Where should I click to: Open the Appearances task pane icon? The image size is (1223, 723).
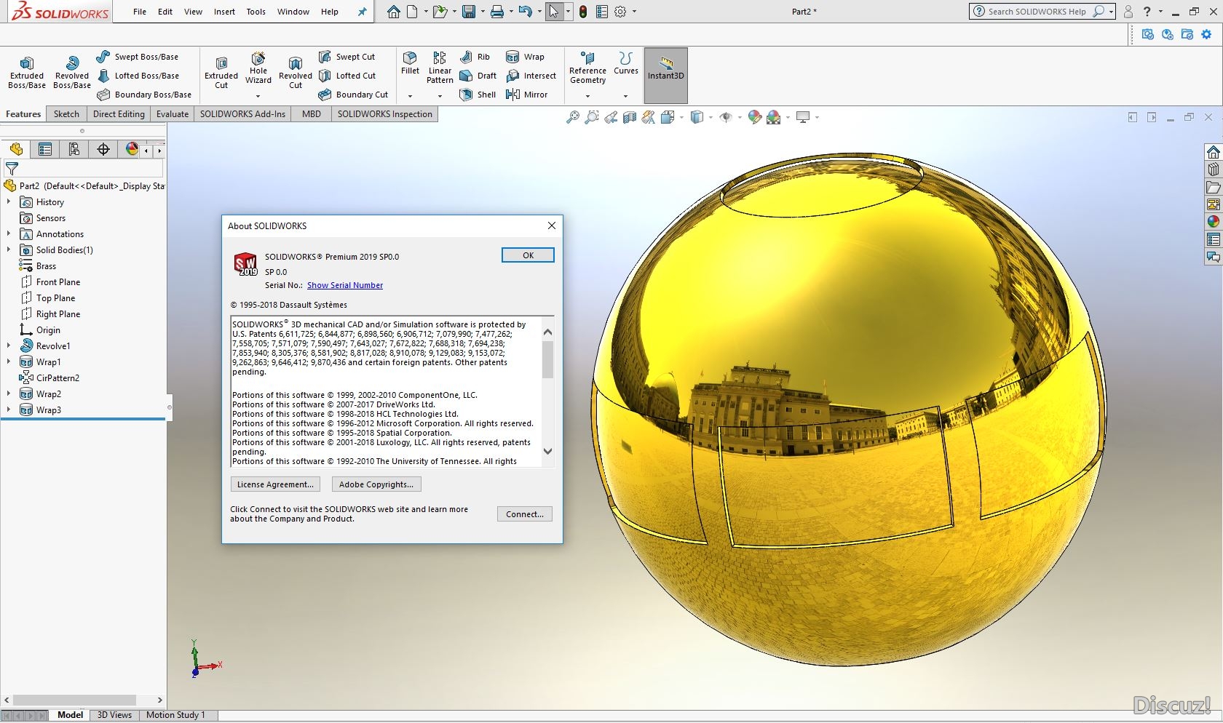[1213, 222]
